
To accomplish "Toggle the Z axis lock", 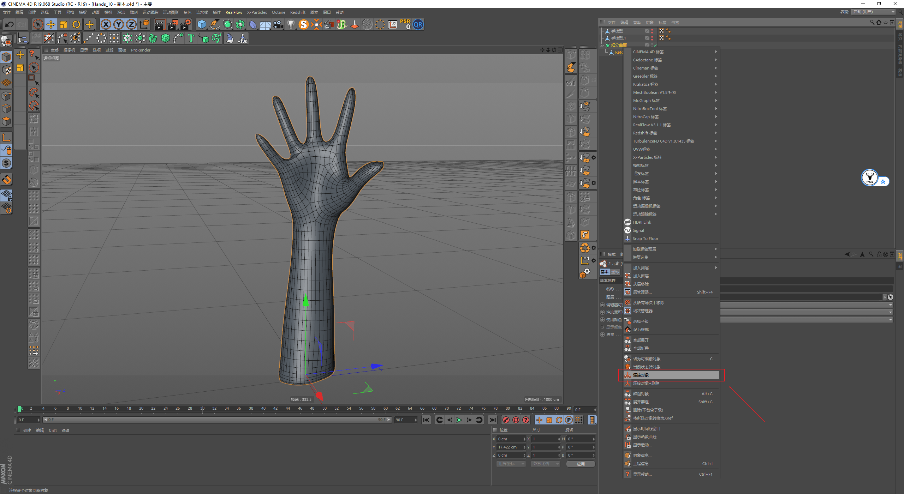I will pos(131,24).
